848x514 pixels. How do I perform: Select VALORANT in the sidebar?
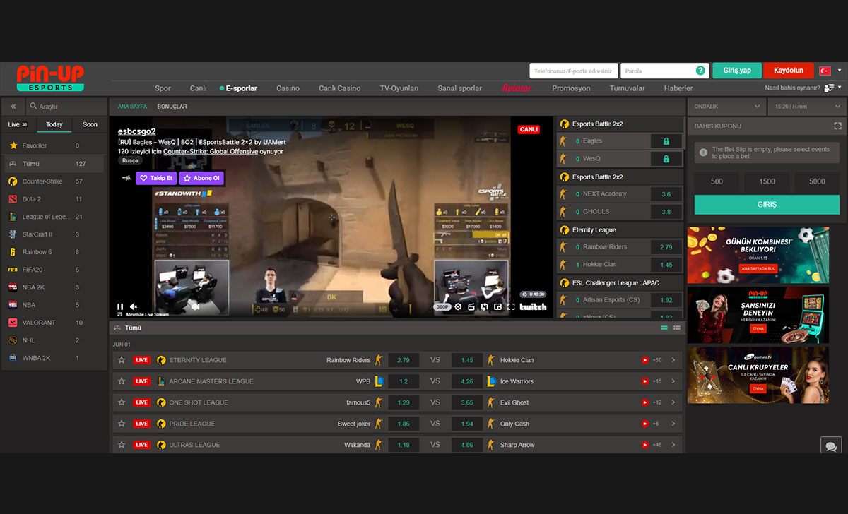(54, 323)
